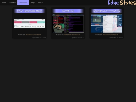This screenshot has width=136, height=102.
Task: Open the Help! menu item
Action: [32, 3]
